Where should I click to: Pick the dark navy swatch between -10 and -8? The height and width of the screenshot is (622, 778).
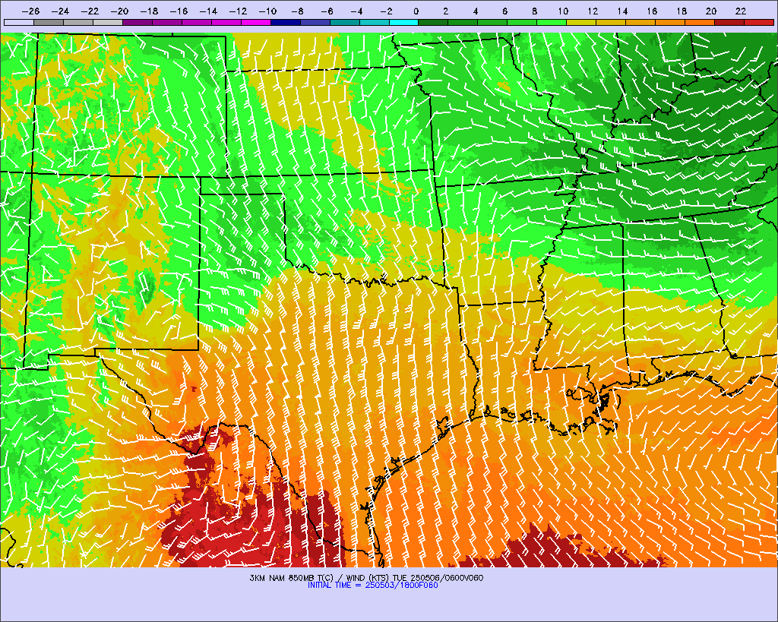point(286,22)
